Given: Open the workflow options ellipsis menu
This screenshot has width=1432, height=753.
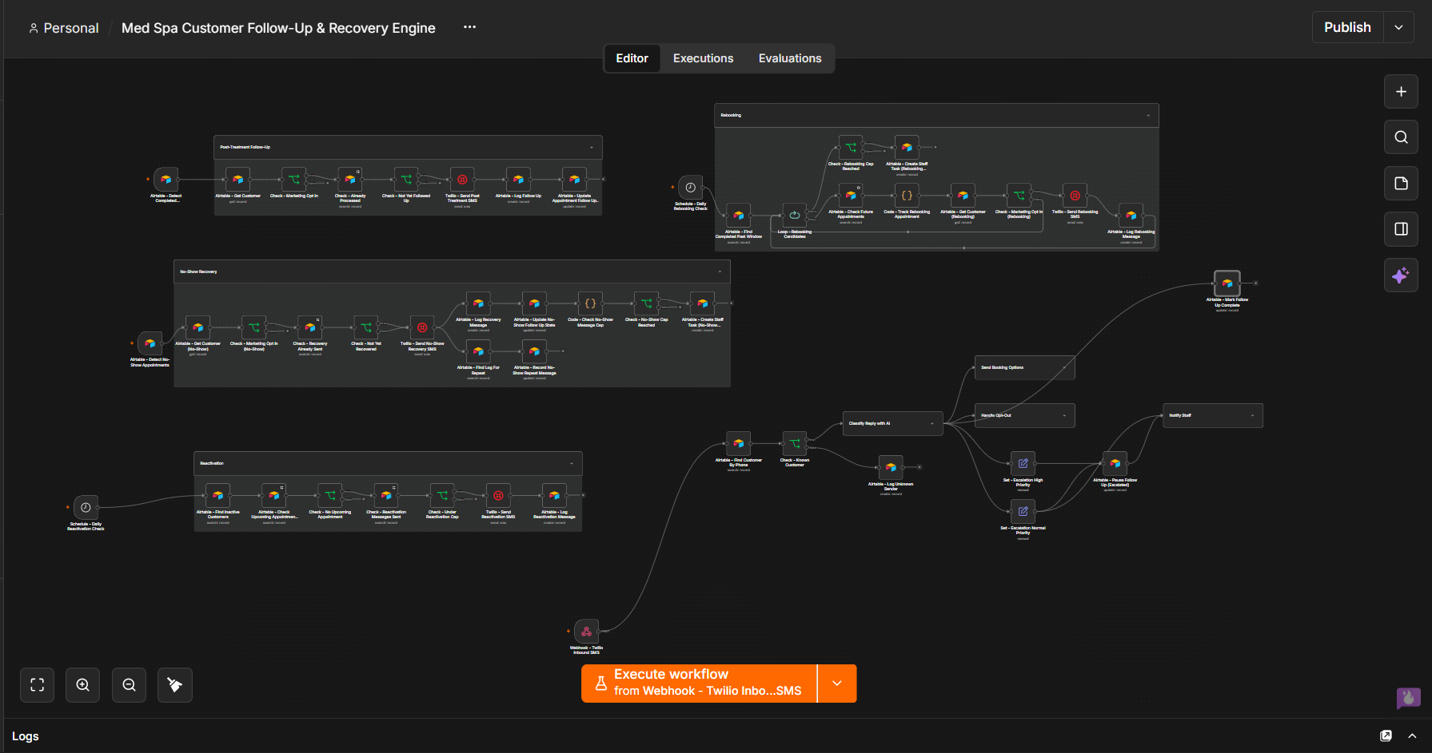Looking at the screenshot, I should [469, 27].
